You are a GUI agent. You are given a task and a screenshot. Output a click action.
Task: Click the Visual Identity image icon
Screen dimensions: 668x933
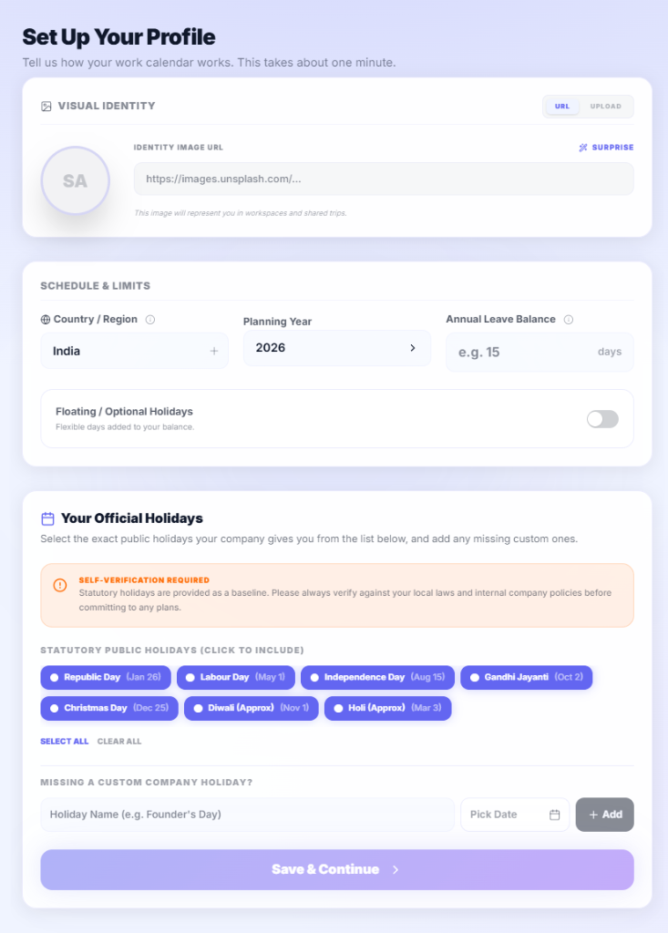point(46,107)
